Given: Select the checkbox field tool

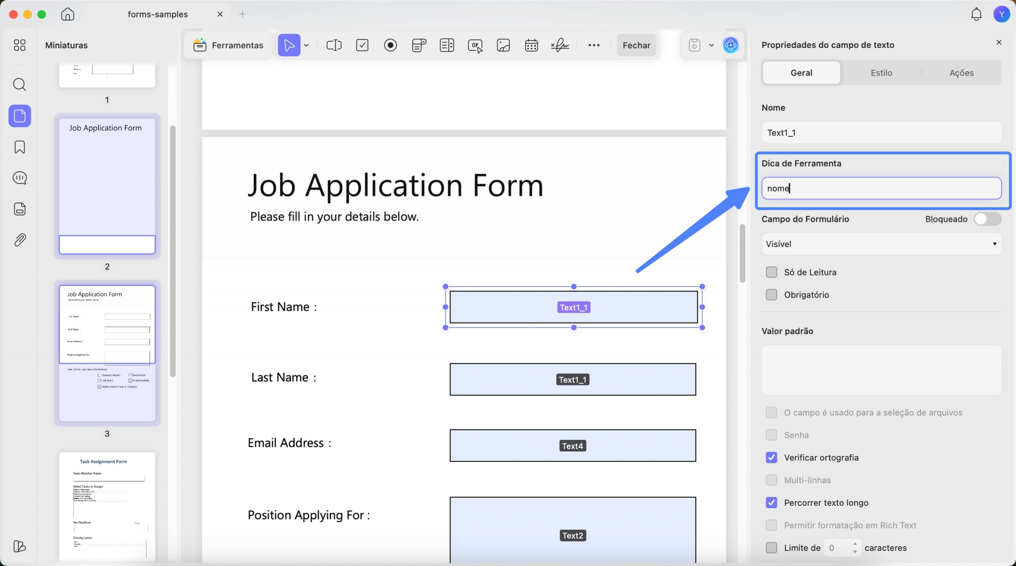Looking at the screenshot, I should tap(362, 45).
